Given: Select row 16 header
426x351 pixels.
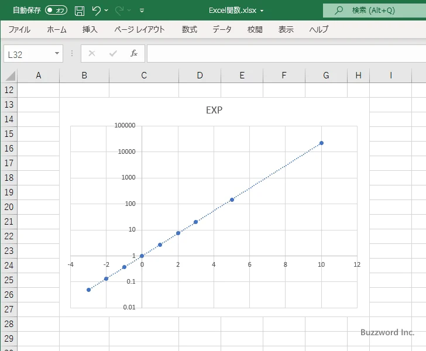Looking at the screenshot, I should (9, 149).
